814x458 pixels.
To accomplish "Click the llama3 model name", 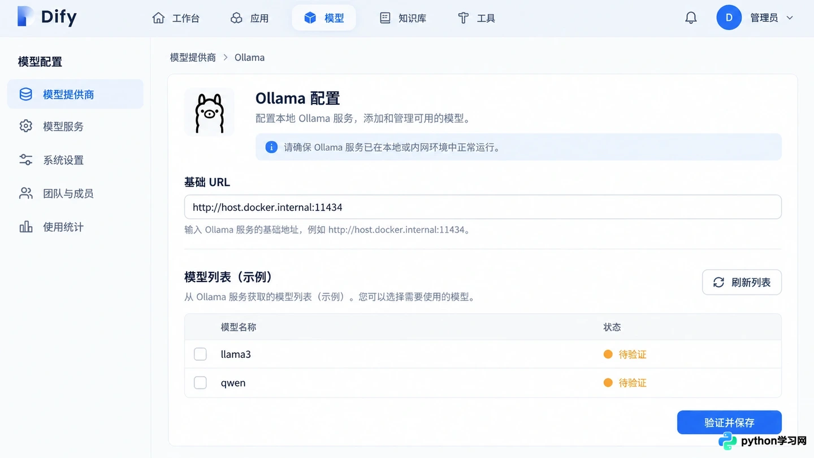I will coord(236,355).
